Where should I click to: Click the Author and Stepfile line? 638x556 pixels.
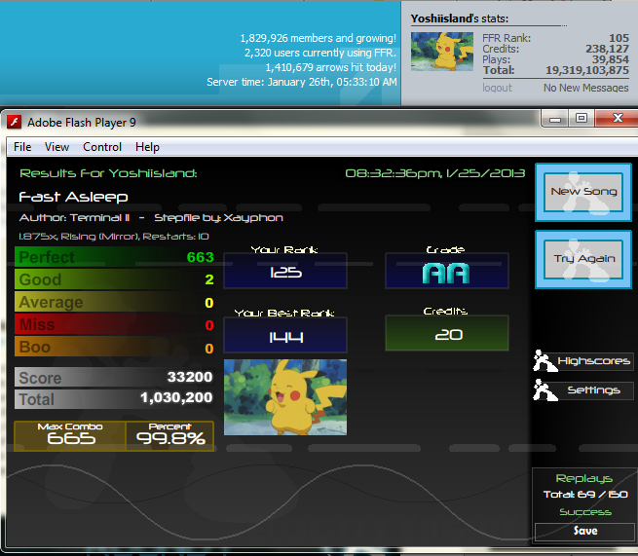click(151, 218)
